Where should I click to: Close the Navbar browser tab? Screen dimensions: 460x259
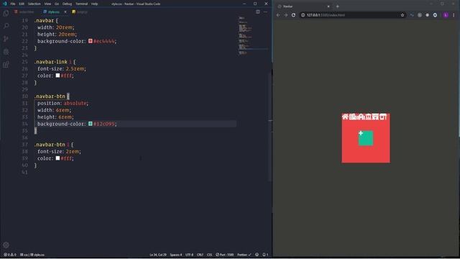pos(328,6)
